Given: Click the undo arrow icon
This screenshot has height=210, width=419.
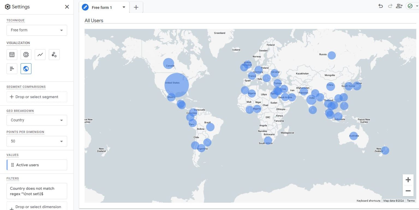Looking at the screenshot, I should click(381, 6).
